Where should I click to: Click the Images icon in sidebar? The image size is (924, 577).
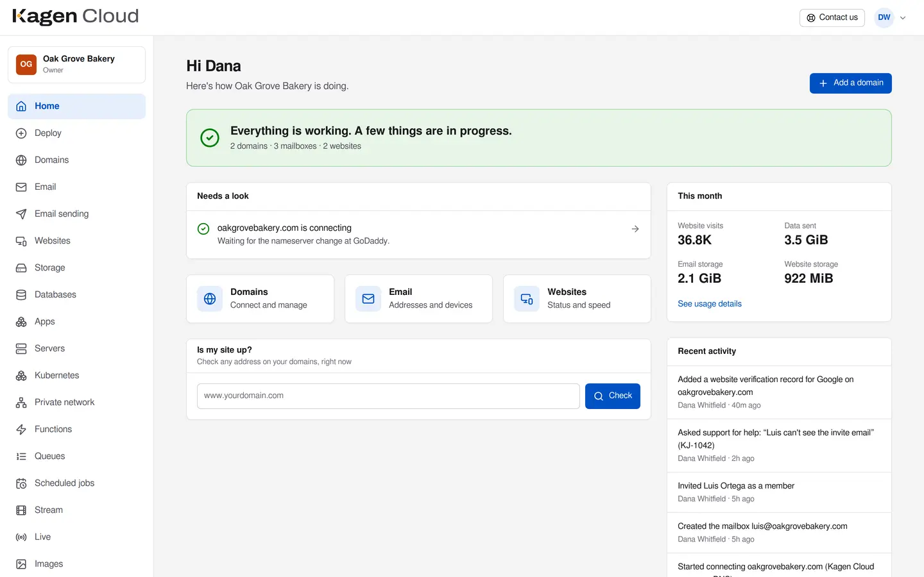(21, 564)
